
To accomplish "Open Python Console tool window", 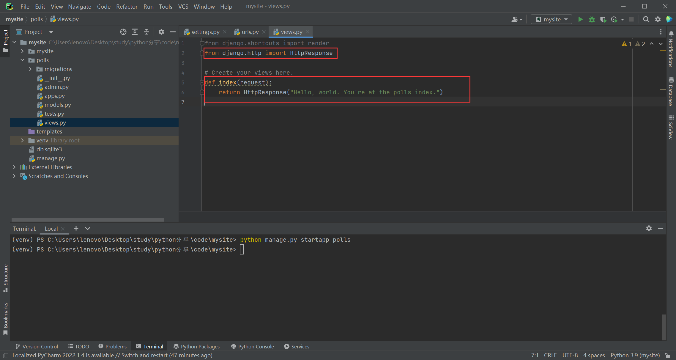I will click(253, 346).
